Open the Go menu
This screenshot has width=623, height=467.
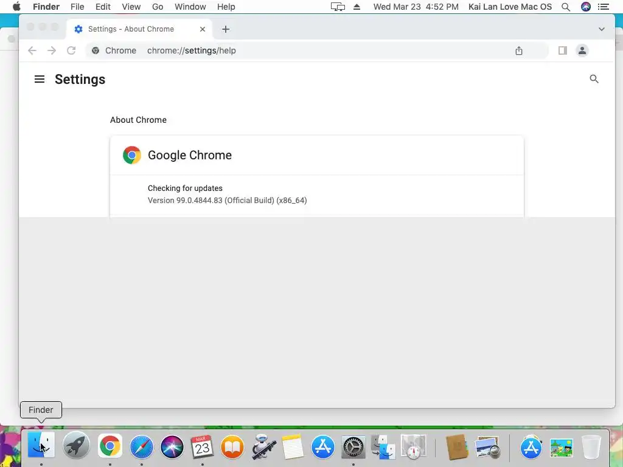(158, 7)
